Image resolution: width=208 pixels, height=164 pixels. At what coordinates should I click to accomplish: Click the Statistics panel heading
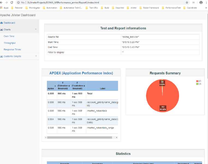click(123, 154)
